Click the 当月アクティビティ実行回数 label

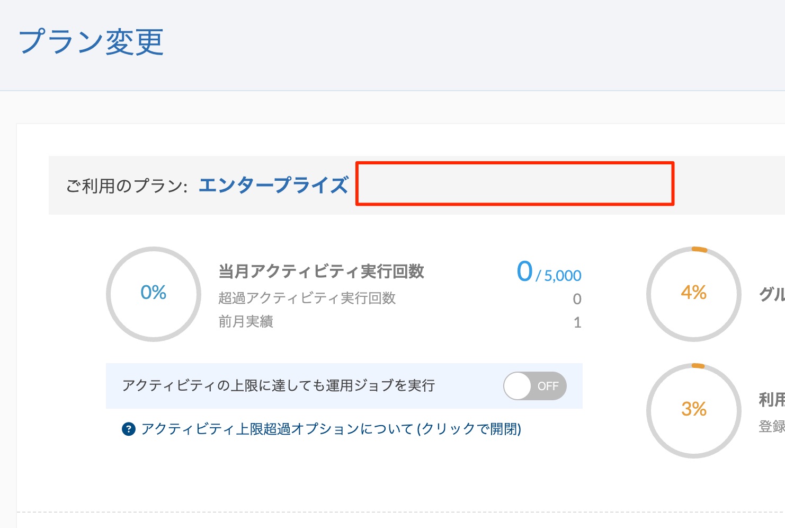[x=322, y=271]
